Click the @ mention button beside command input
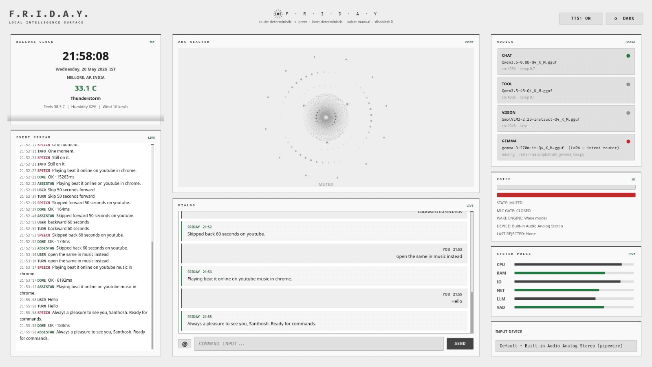This screenshot has height=367, width=652. [x=185, y=344]
